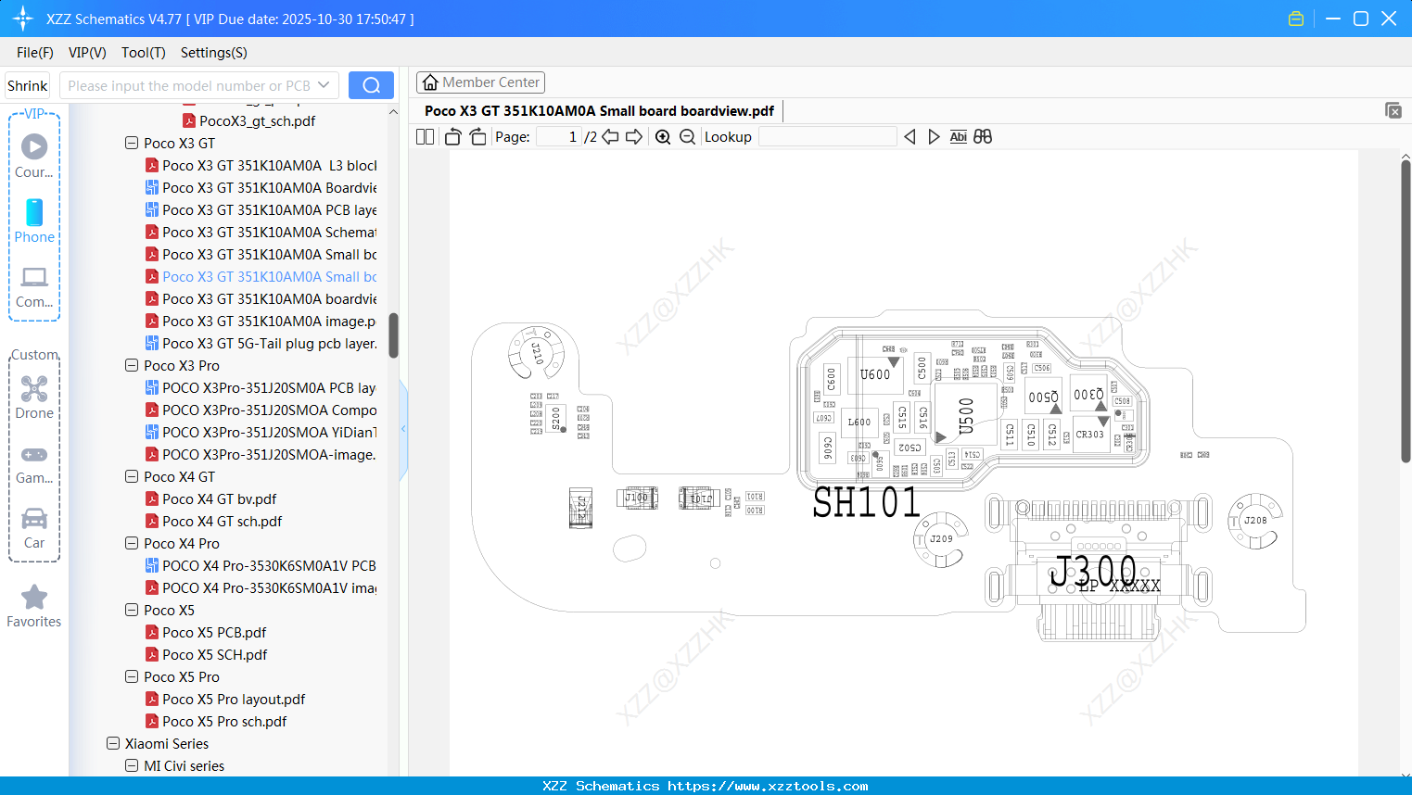Collapse the Poco X3 GT folder

131,143
